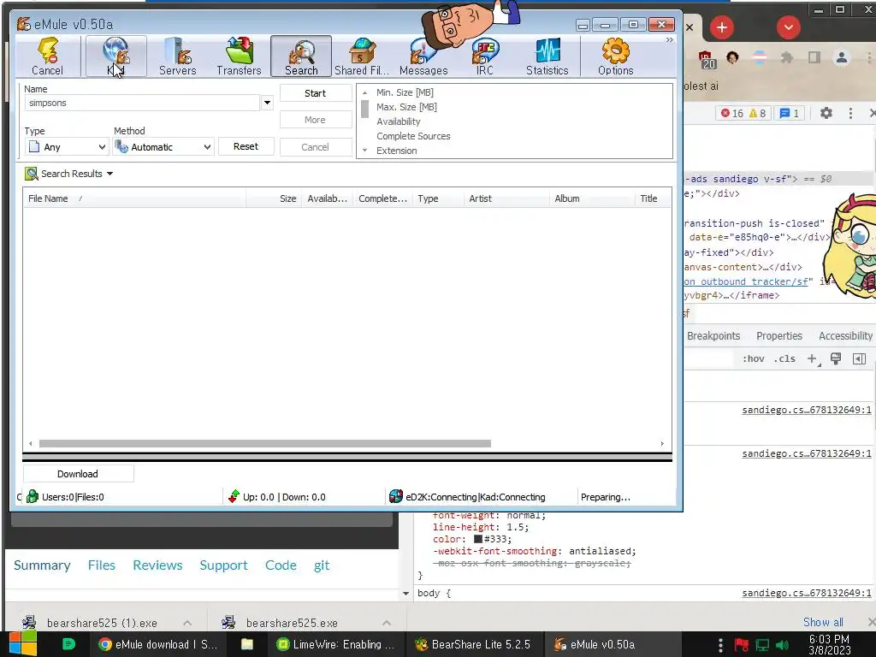Toggle the :hov element state button
This screenshot has height=657, width=876.
(x=753, y=358)
